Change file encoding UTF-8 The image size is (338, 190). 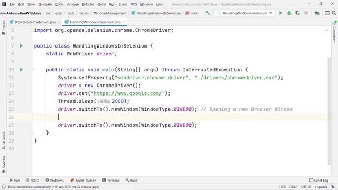306,187
